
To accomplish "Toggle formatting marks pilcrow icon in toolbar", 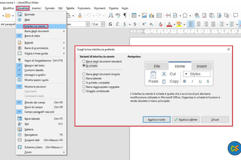I will click(x=125, y=15).
